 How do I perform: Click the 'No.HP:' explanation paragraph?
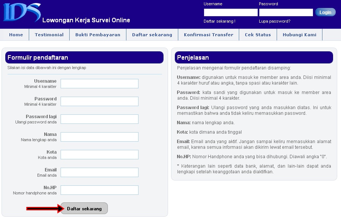click(x=252, y=156)
